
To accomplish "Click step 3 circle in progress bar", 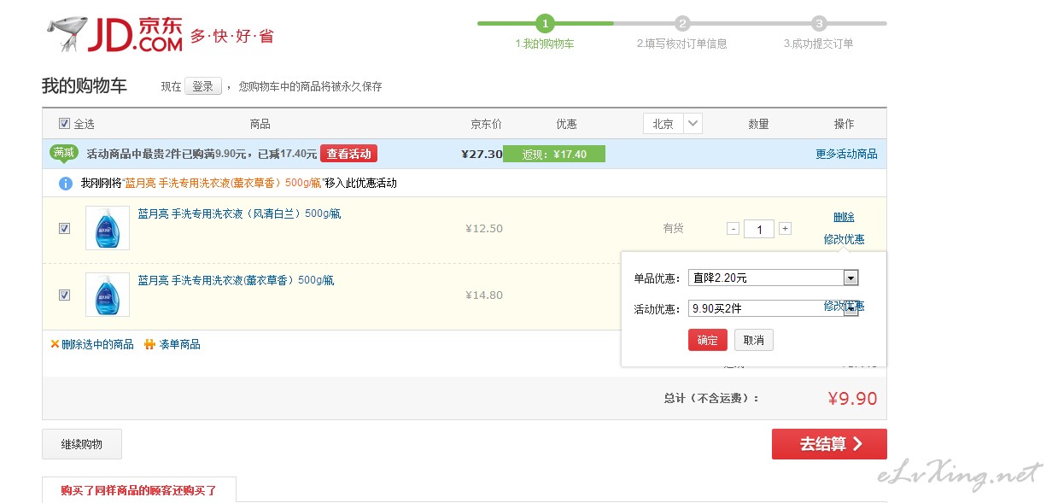I will click(819, 24).
